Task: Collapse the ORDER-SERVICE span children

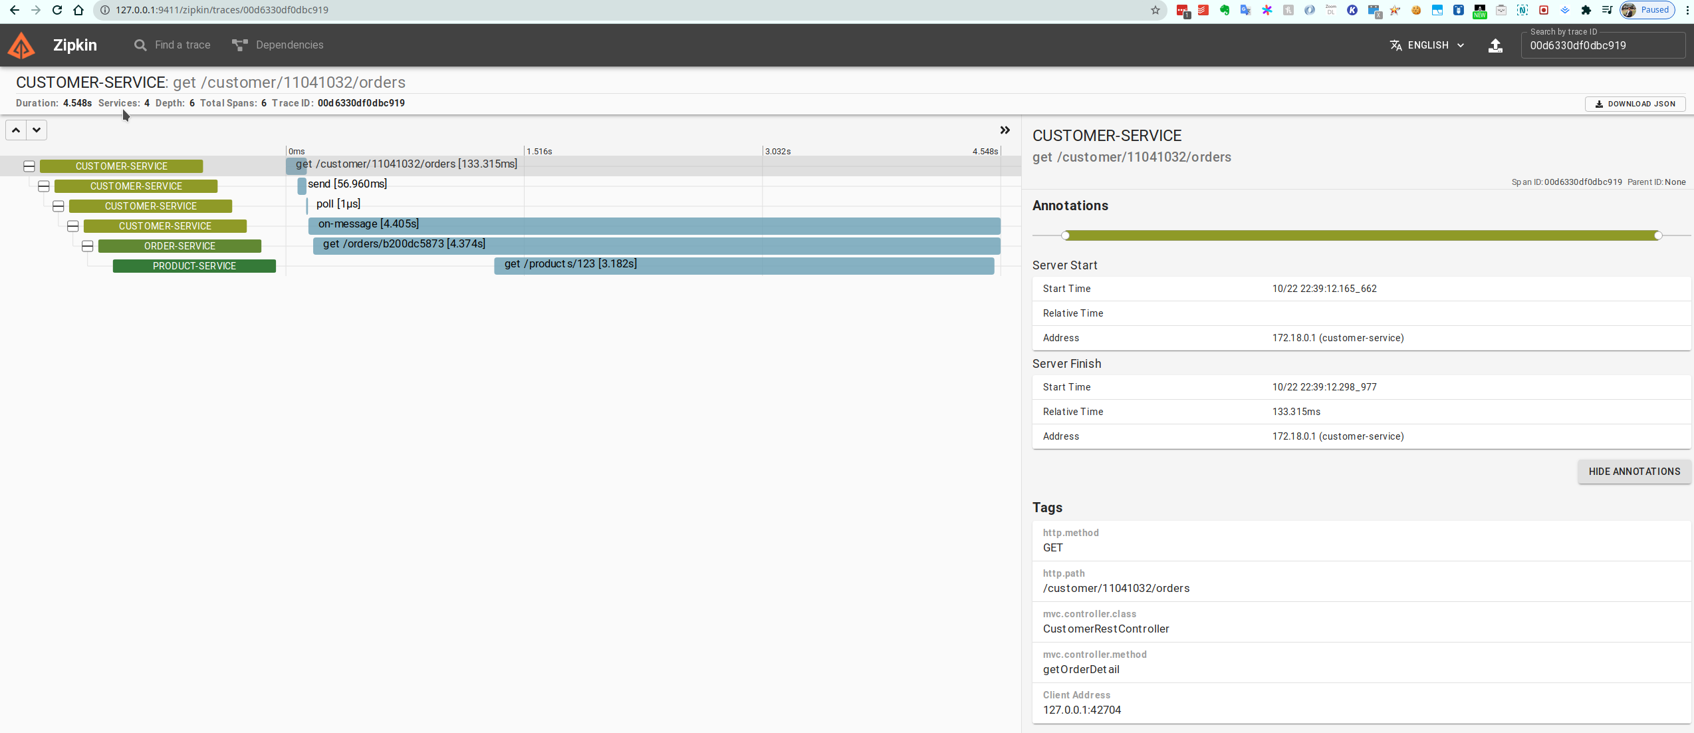Action: point(87,245)
